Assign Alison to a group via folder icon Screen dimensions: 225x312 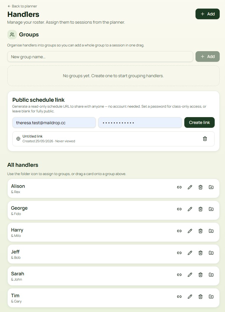[x=211, y=187]
